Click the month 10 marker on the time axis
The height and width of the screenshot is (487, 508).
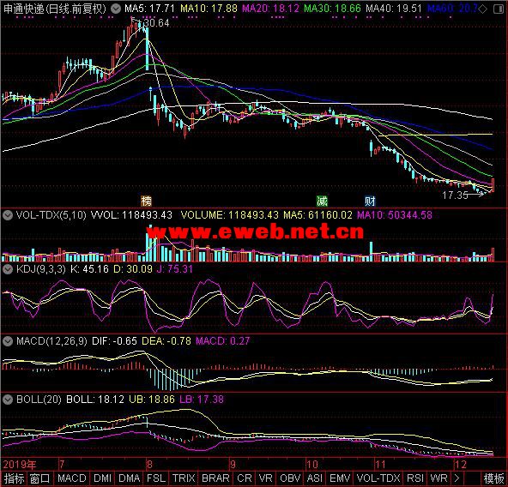[312, 465]
